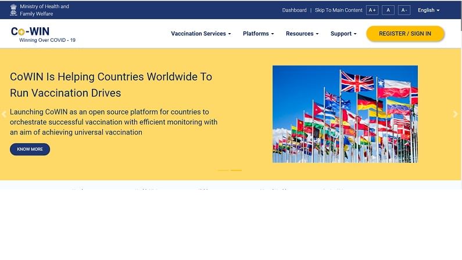
Task: Go to next carousel slide arrow
Action: (x=456, y=114)
